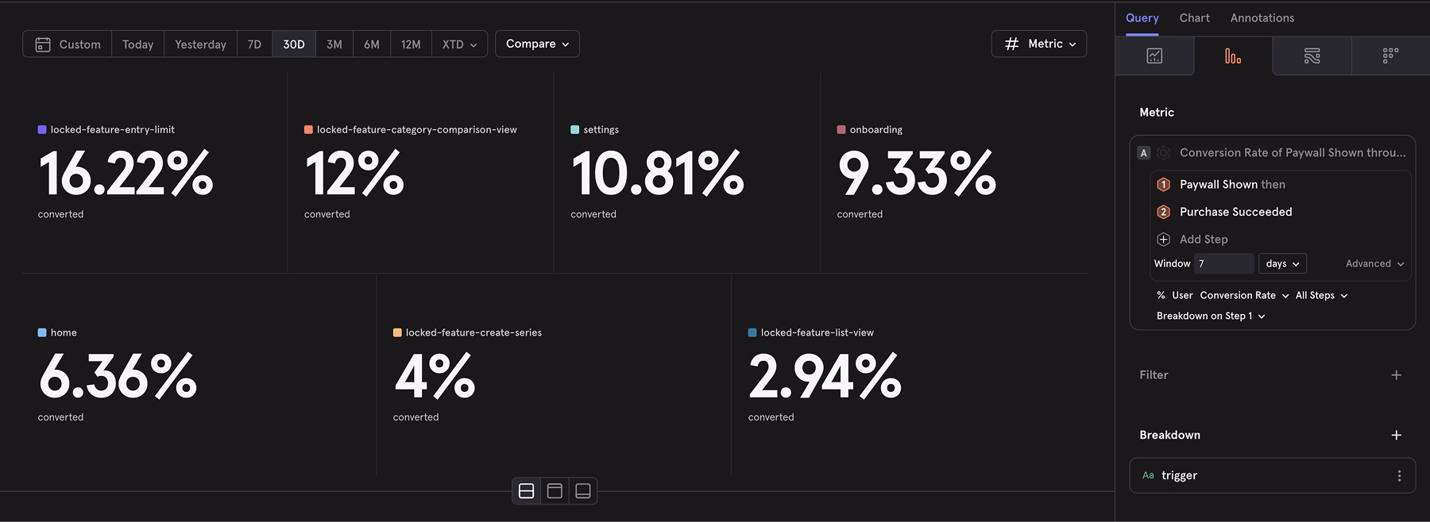Click the funnel metric settings circle icon
The height and width of the screenshot is (522, 1430).
click(1164, 153)
